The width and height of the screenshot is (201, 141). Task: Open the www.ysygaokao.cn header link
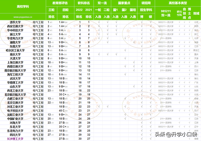[x=23, y=17]
